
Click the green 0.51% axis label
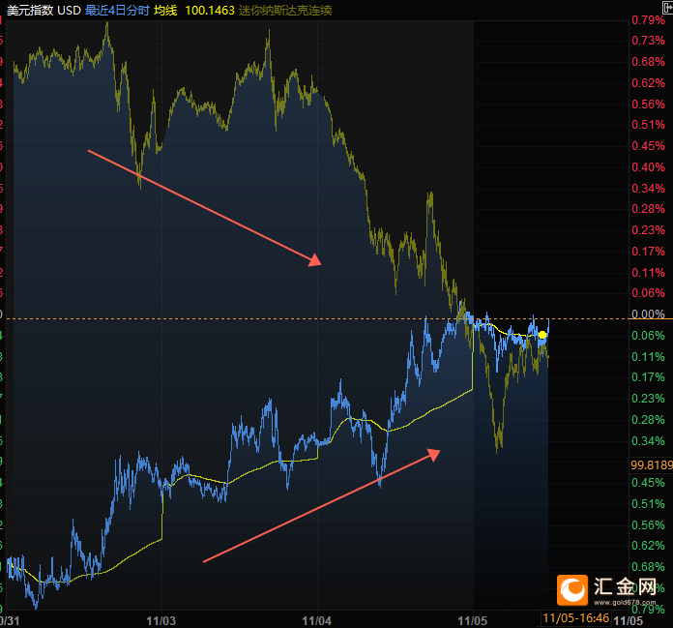click(648, 504)
